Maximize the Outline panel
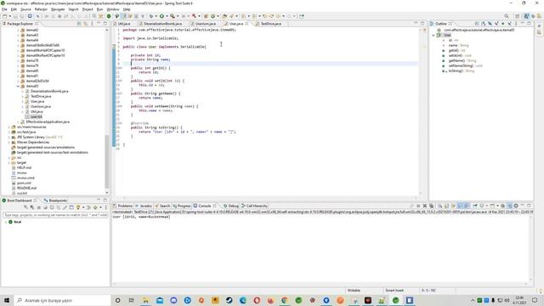Image resolution: width=544 pixels, height=306 pixels. pyautogui.click(x=529, y=23)
